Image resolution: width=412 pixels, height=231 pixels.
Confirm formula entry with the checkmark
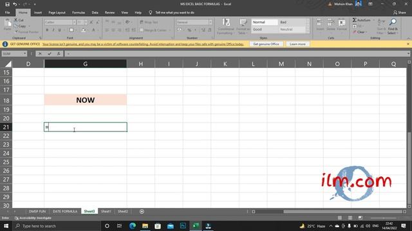(x=49, y=54)
